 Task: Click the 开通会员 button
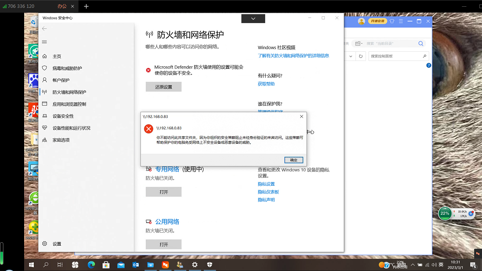point(377,21)
